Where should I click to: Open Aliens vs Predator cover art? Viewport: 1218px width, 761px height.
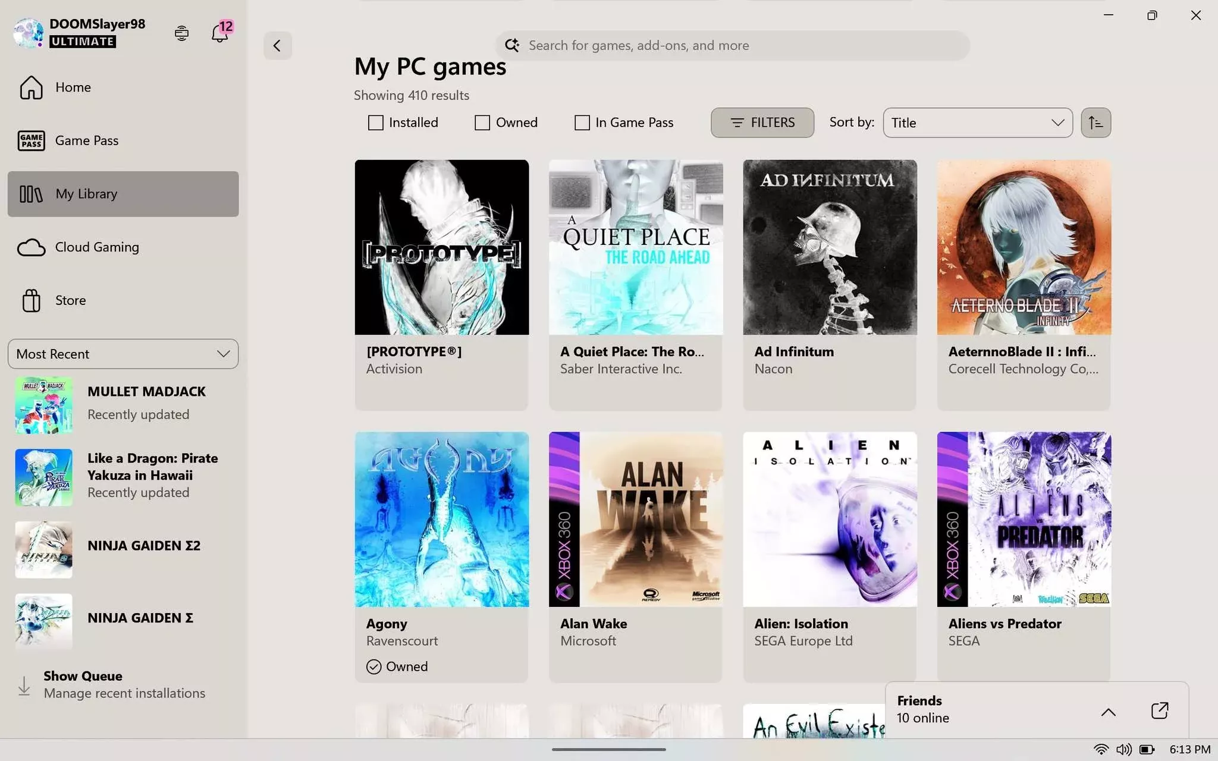1024,519
